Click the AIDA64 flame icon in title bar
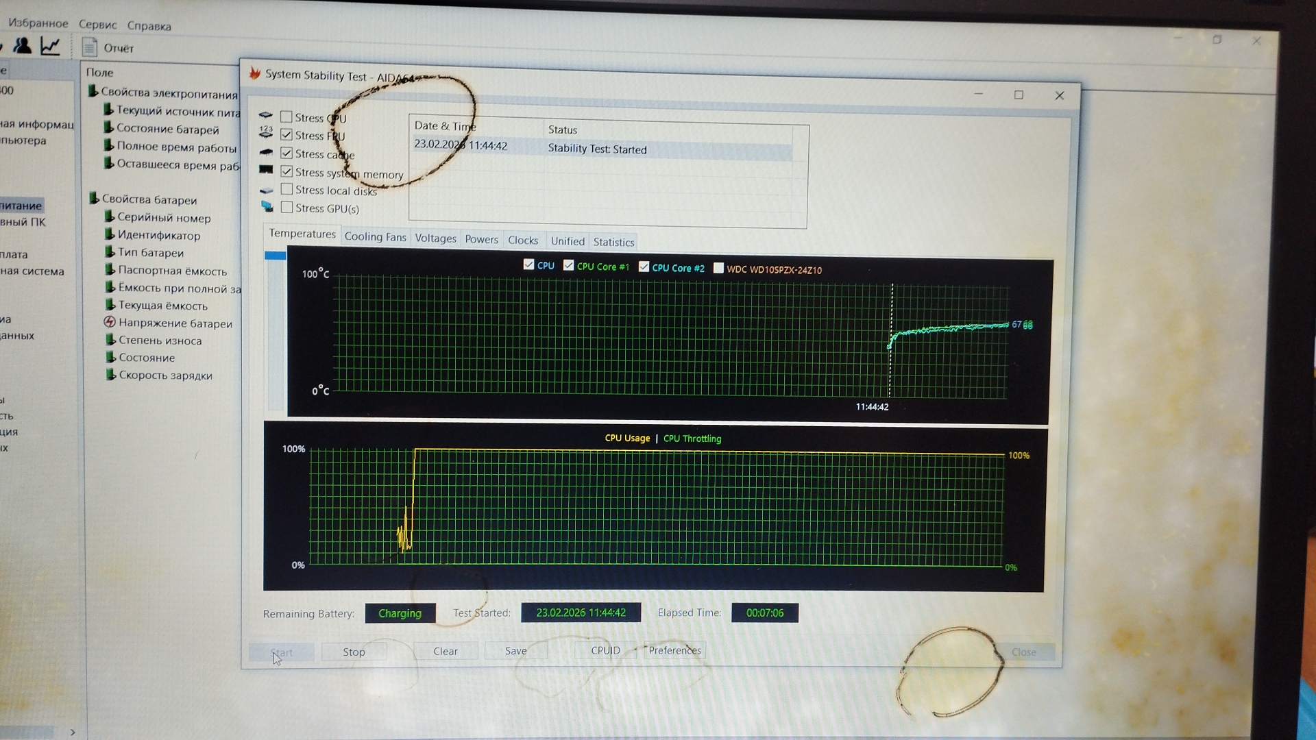This screenshot has width=1316, height=740. (x=255, y=73)
